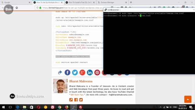Open the Domain Manager tab
This screenshot has width=195, height=110.
(112, 2)
